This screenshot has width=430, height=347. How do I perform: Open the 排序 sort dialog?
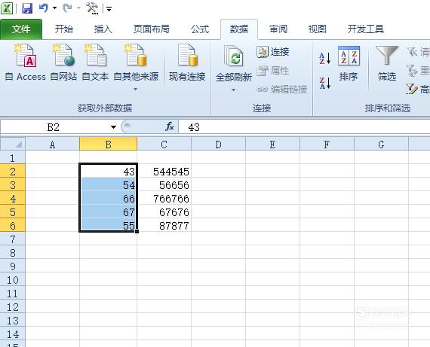(x=349, y=63)
